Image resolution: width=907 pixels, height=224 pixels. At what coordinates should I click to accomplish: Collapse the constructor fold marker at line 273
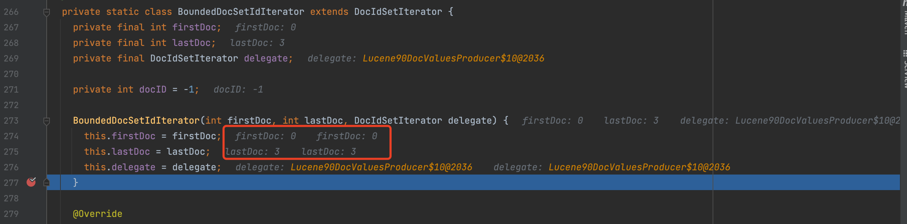click(x=46, y=121)
